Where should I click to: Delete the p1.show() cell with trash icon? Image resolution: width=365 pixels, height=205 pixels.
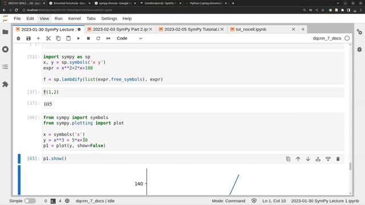coord(338,159)
